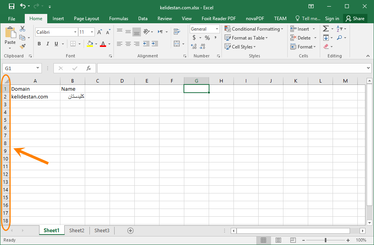Viewport: 374px width, 245px height.
Task: Switch to the Insert tab
Action: [x=58, y=19]
